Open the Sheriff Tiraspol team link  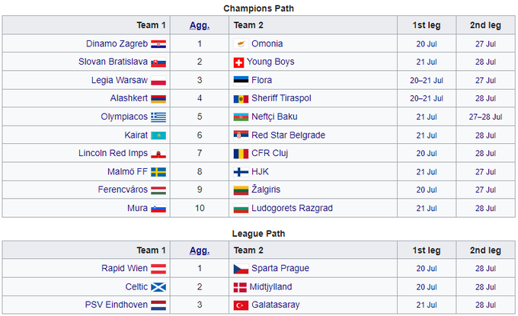(281, 98)
